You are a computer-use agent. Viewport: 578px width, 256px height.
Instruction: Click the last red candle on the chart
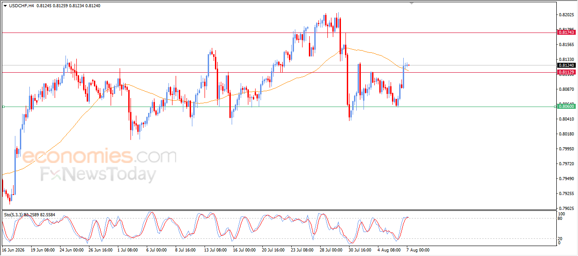point(408,65)
